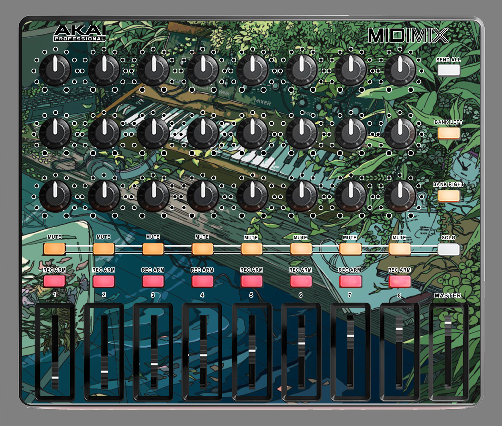Toggle the MUTE button for channel 4
502x426 pixels.
tap(202, 249)
